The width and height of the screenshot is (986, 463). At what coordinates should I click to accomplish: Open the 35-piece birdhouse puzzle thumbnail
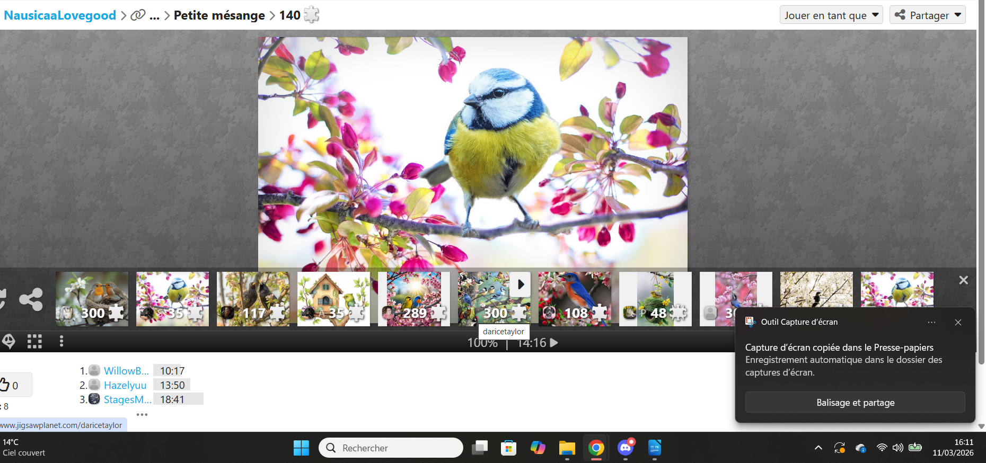pyautogui.click(x=334, y=299)
